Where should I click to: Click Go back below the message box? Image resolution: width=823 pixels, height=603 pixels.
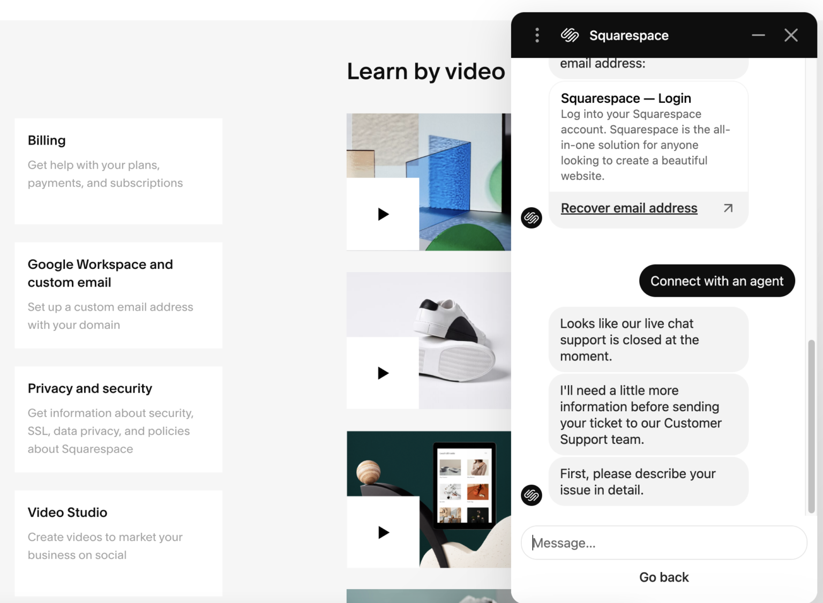663,577
